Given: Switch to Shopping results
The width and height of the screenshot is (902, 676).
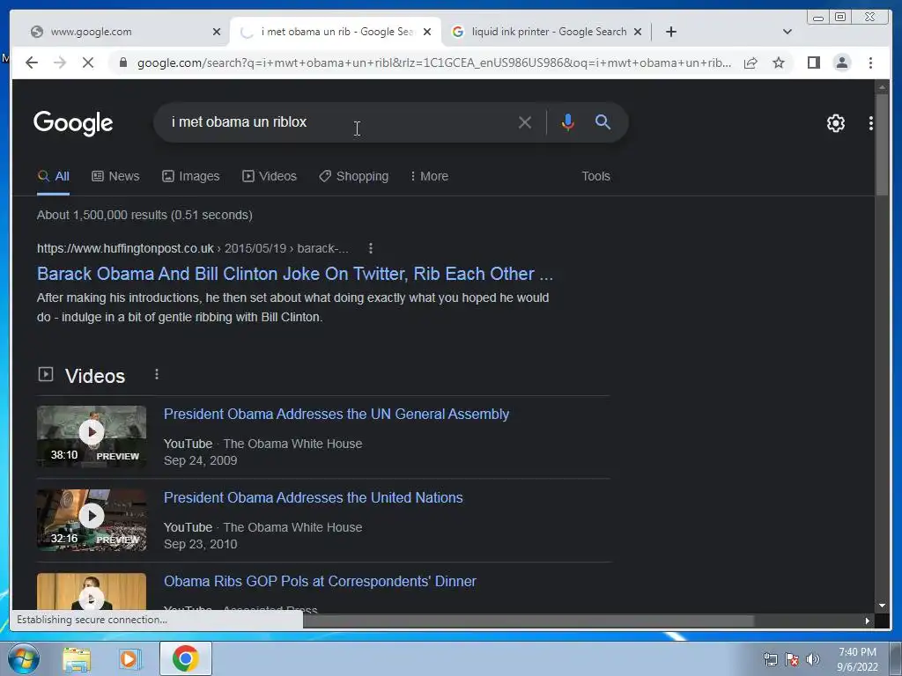Looking at the screenshot, I should (354, 176).
